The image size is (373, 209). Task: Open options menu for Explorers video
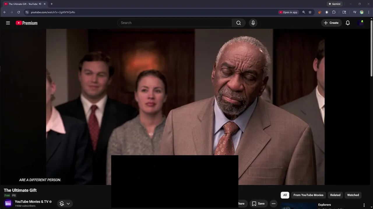point(364,205)
